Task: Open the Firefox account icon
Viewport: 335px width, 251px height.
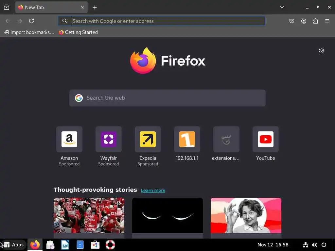Action: (304, 21)
